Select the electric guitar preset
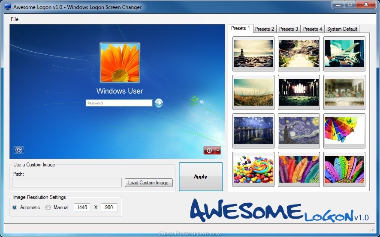This screenshot has width=380, height=237. [x=344, y=54]
